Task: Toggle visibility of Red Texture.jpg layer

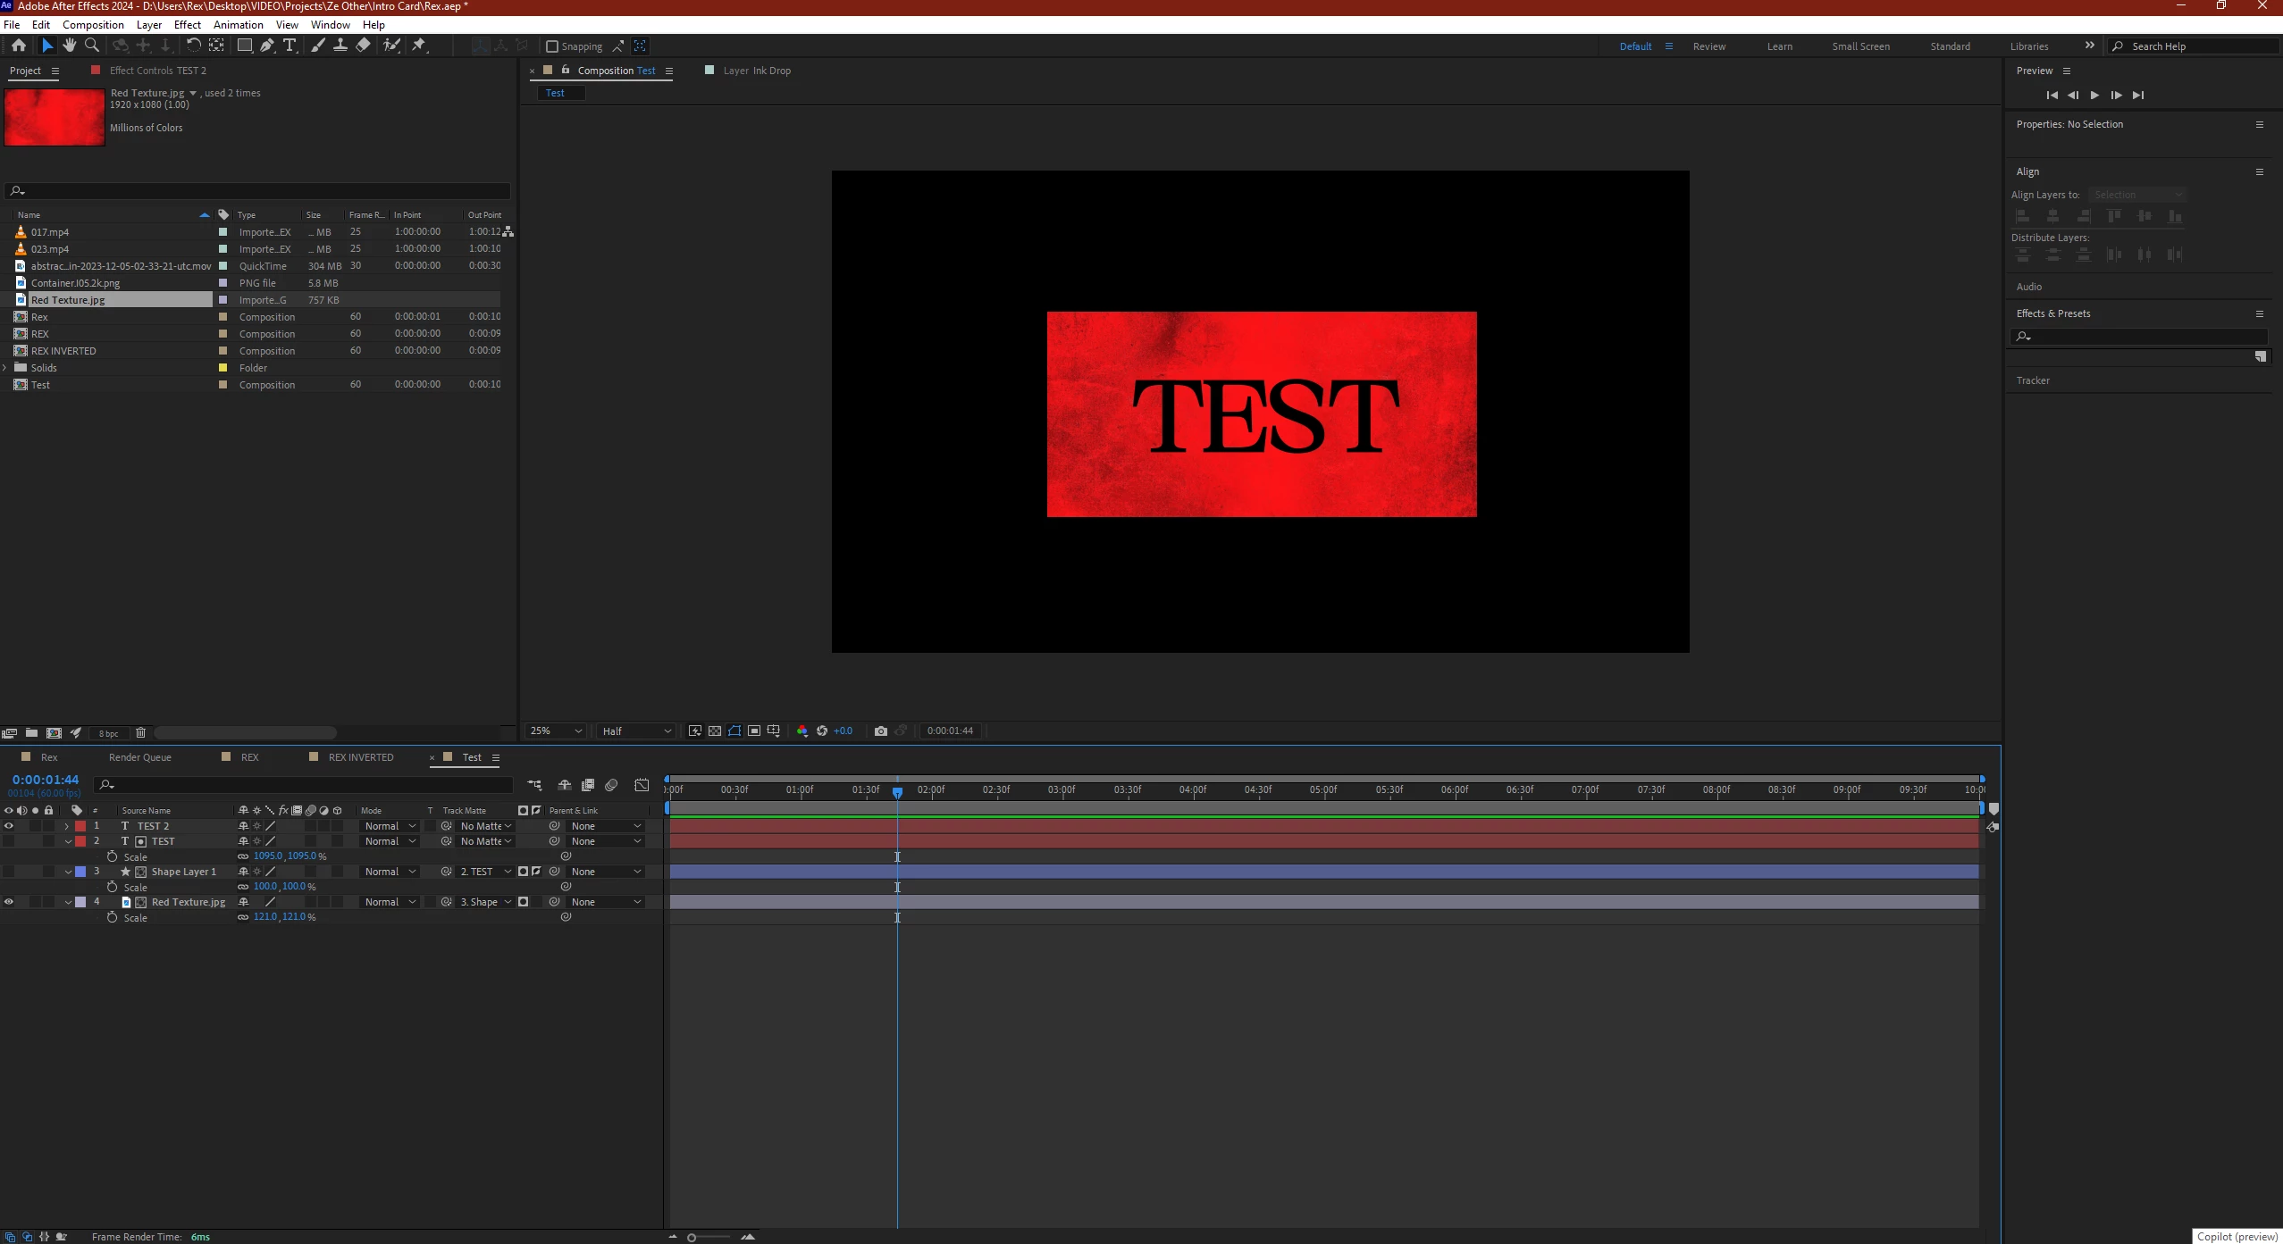Action: click(x=9, y=902)
